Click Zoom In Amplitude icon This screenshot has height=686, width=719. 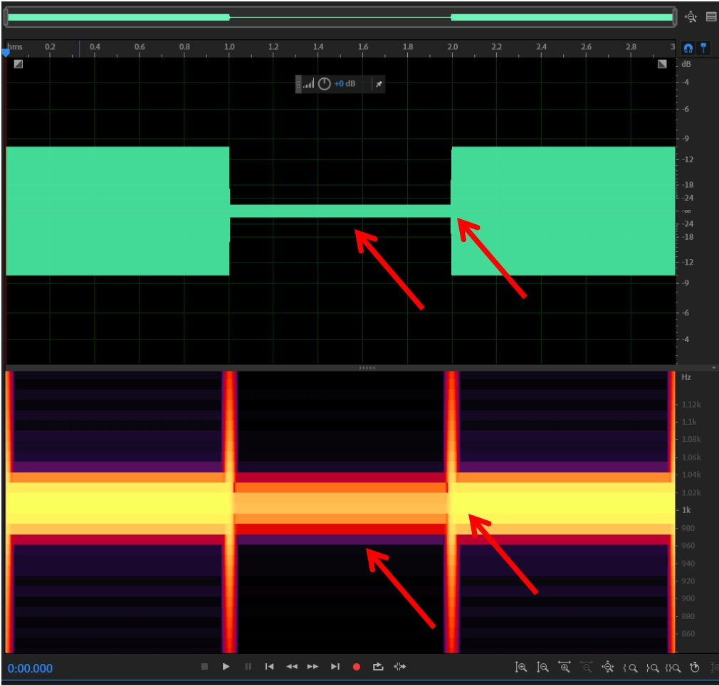click(521, 667)
